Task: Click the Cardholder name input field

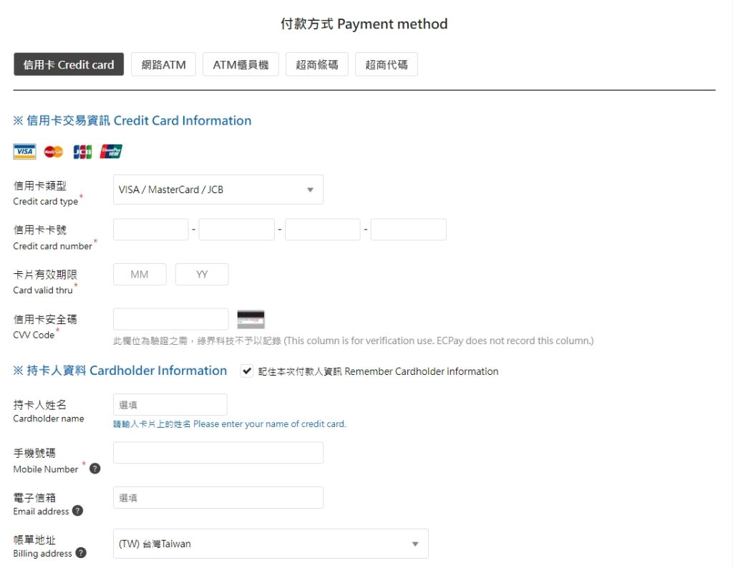Action: coord(170,403)
